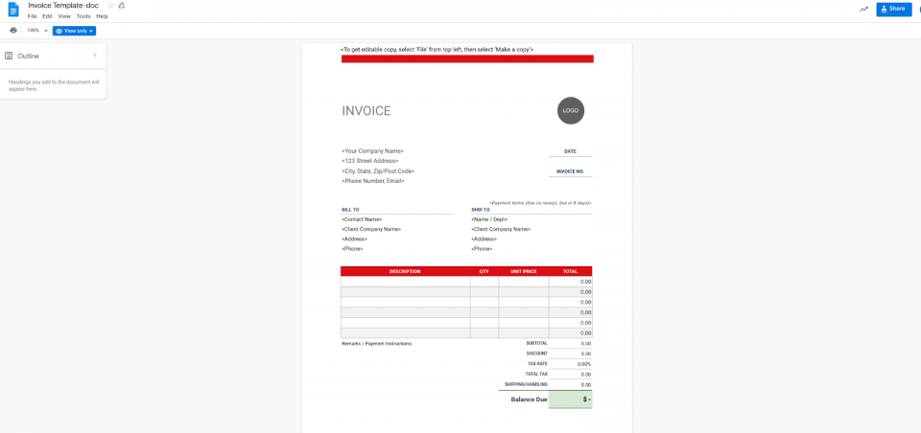Click the DATE label
Image resolution: width=921 pixels, height=433 pixels.
coord(570,151)
